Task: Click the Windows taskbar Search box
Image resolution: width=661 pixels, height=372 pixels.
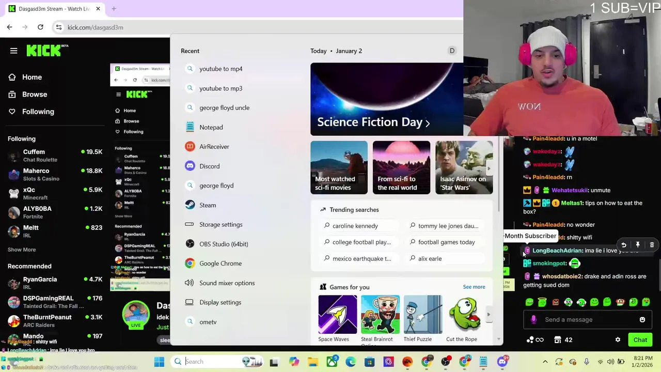Action: (218, 362)
